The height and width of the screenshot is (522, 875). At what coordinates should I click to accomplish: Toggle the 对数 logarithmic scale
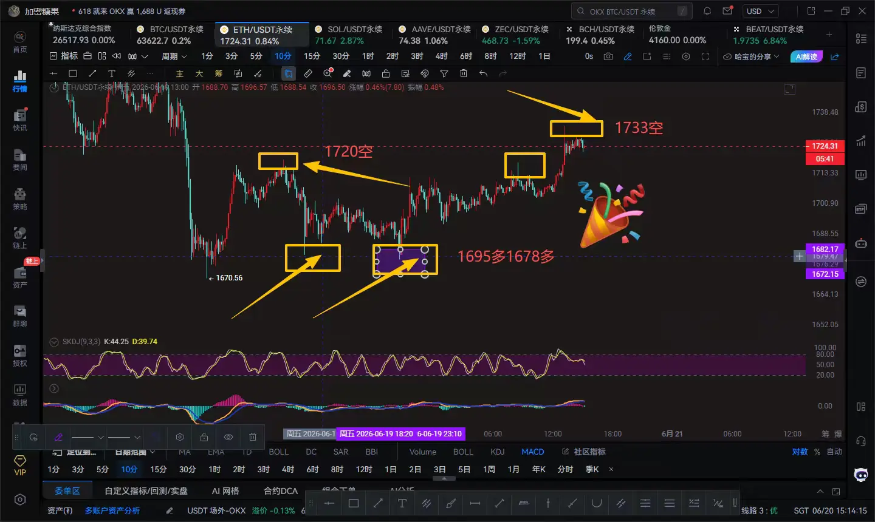(x=800, y=452)
